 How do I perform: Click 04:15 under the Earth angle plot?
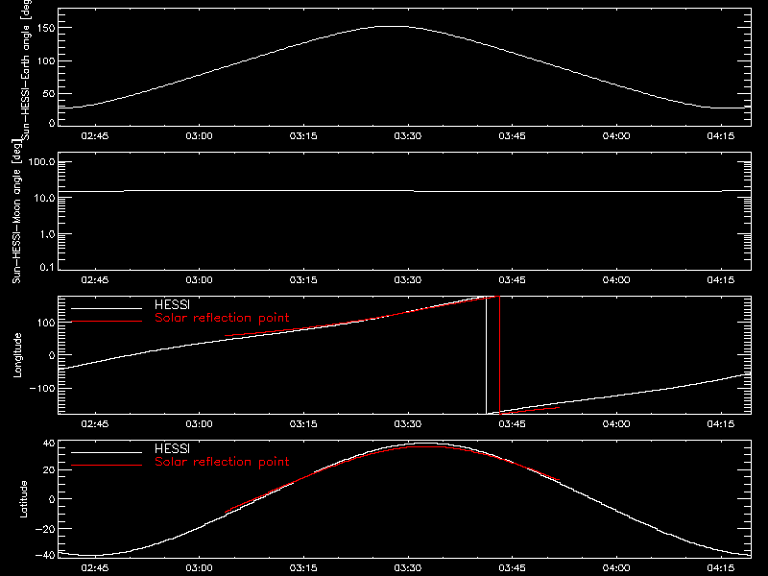(x=721, y=136)
